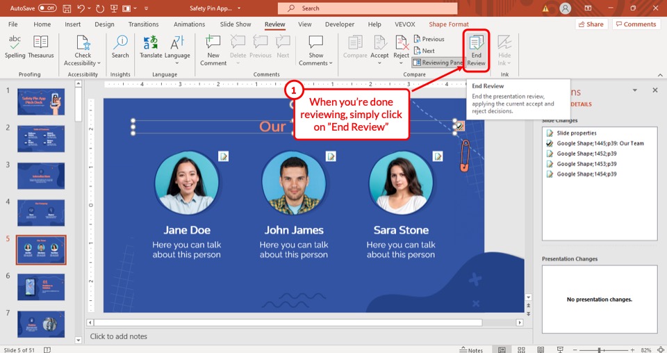This screenshot has height=353, width=667.
Task: Switch to the Shape Format tab
Action: pyautogui.click(x=448, y=24)
